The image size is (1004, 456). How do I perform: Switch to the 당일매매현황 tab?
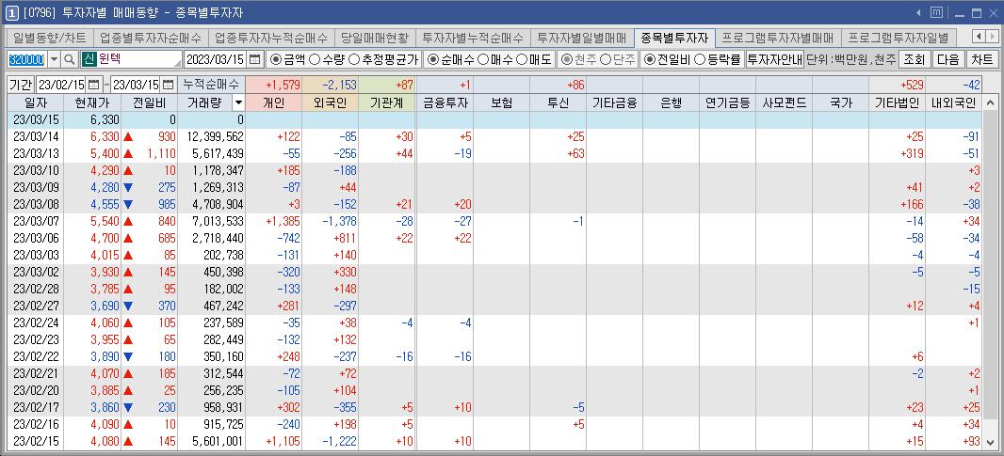(375, 37)
